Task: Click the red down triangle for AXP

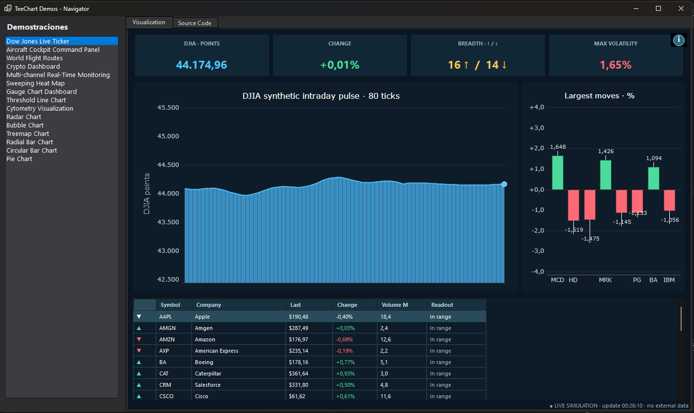Action: pos(139,351)
